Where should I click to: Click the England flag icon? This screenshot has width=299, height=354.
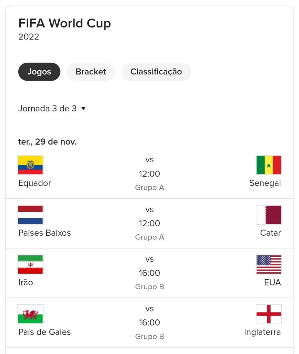click(269, 314)
